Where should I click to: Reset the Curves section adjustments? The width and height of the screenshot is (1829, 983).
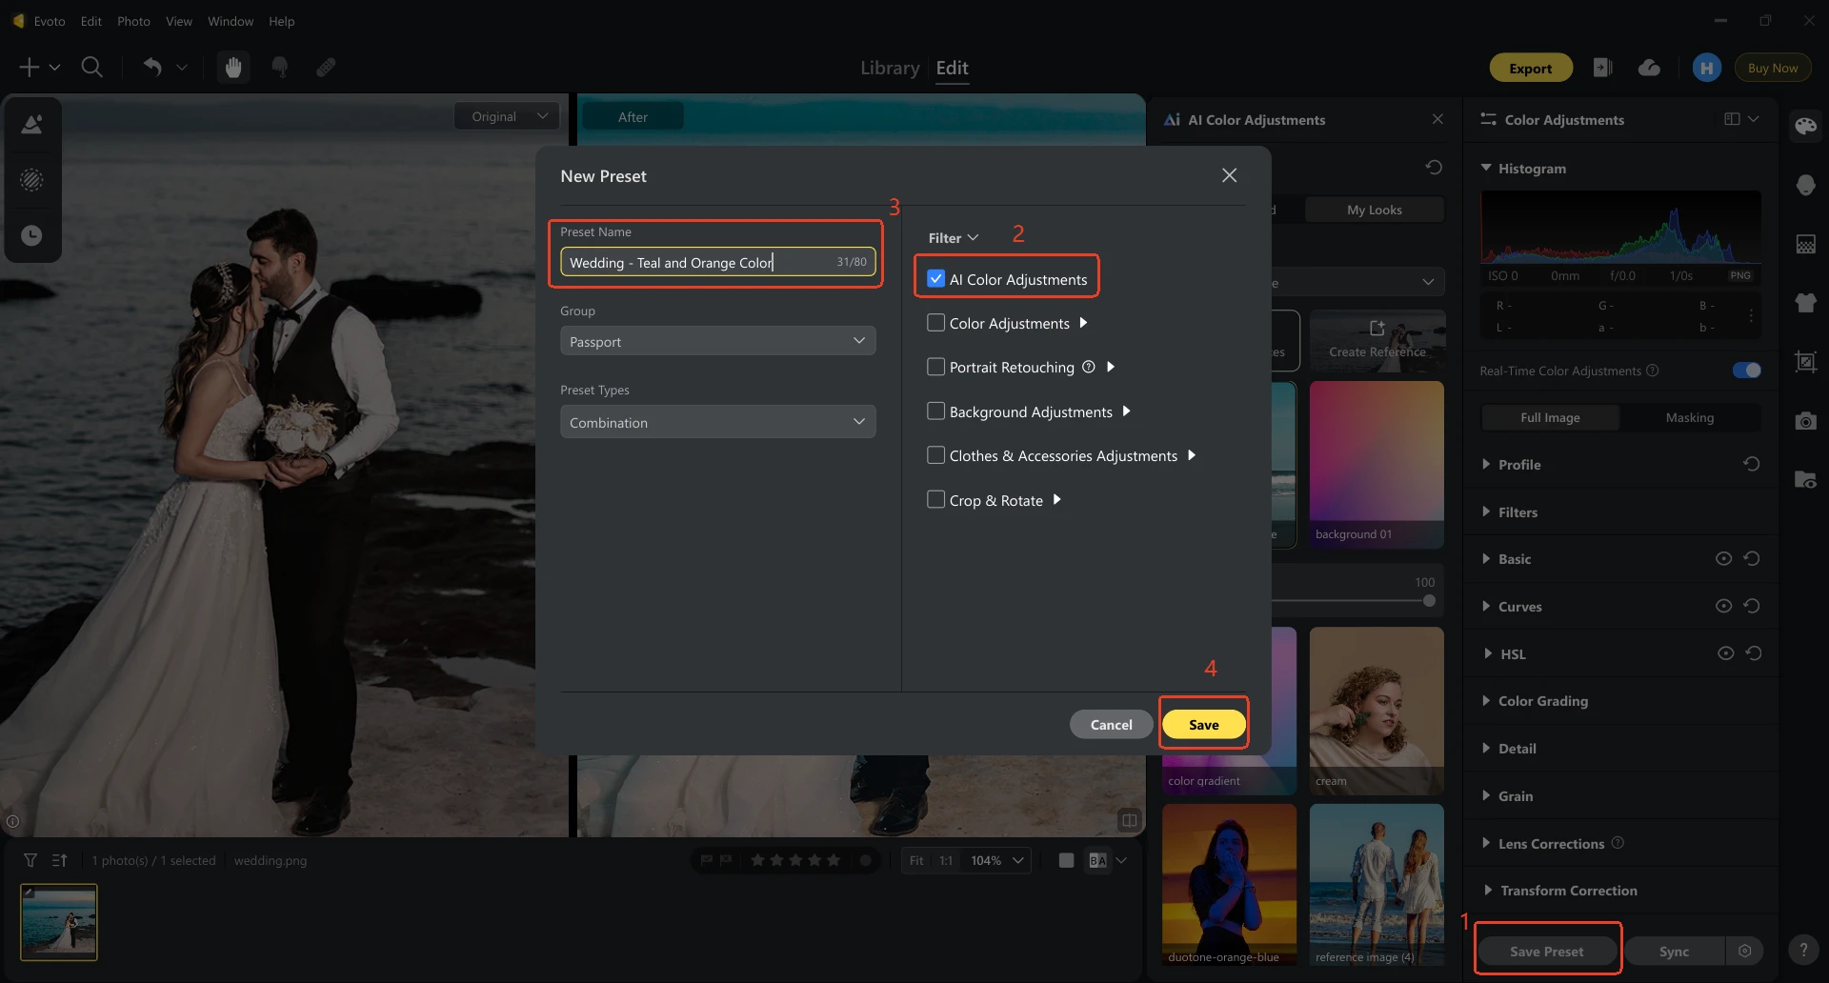click(1752, 607)
